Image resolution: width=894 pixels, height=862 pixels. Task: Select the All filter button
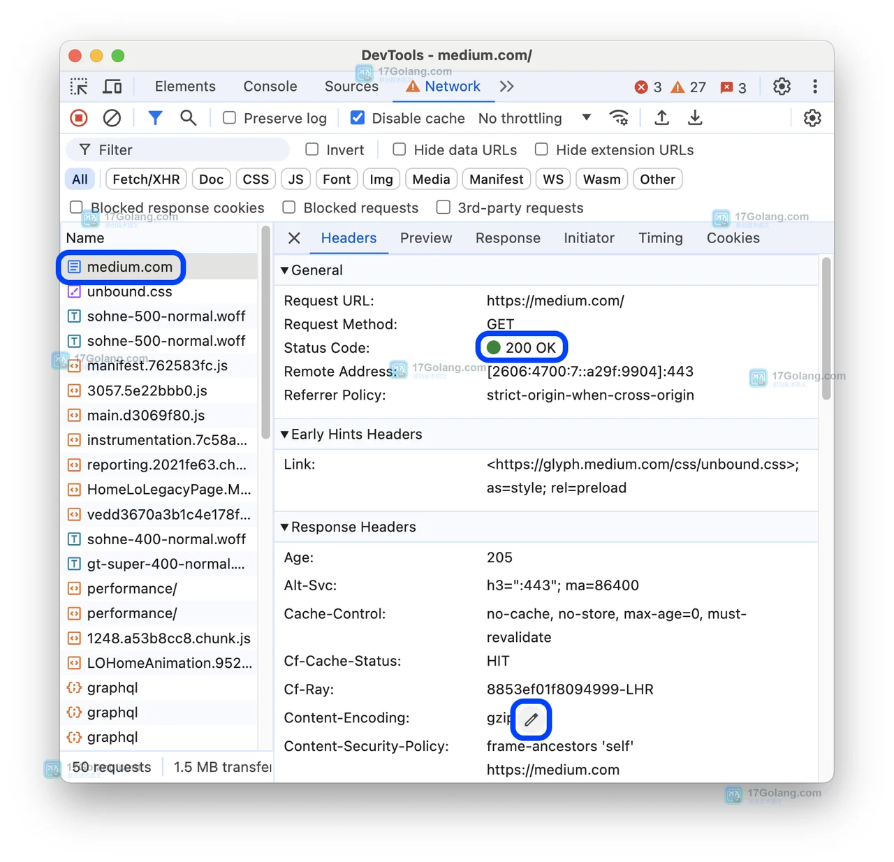click(x=80, y=180)
